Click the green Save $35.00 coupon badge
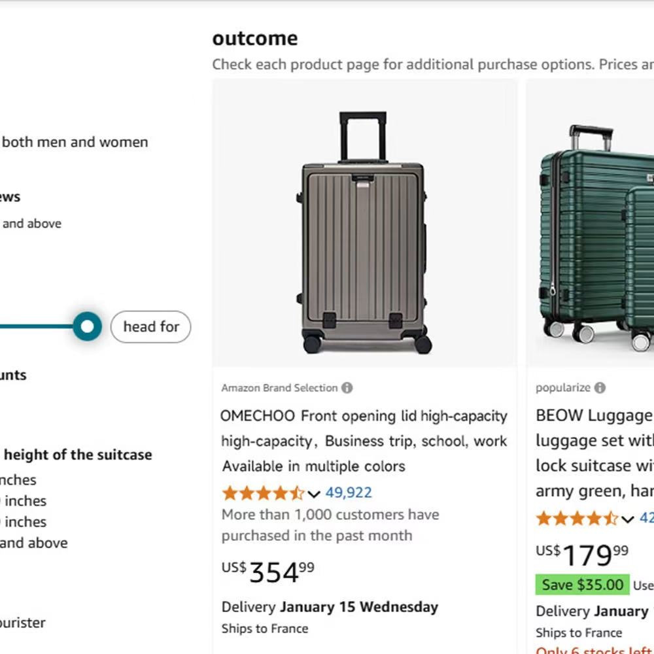This screenshot has height=654, width=654. (x=582, y=585)
